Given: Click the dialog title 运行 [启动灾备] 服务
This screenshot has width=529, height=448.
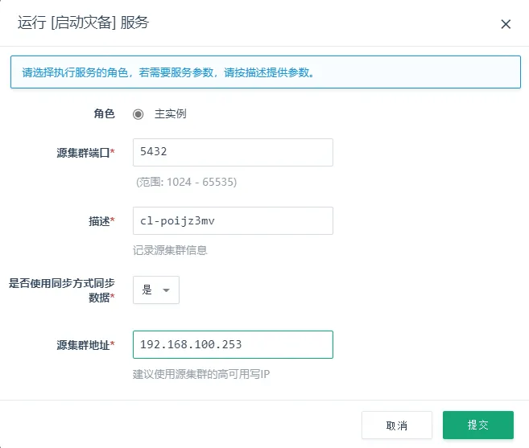Looking at the screenshot, I should point(83,23).
